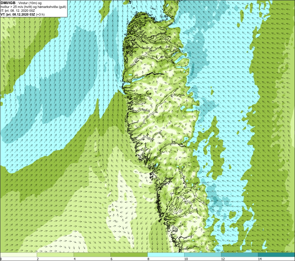
Task: Click the scale label '8'
Action: [148, 259]
